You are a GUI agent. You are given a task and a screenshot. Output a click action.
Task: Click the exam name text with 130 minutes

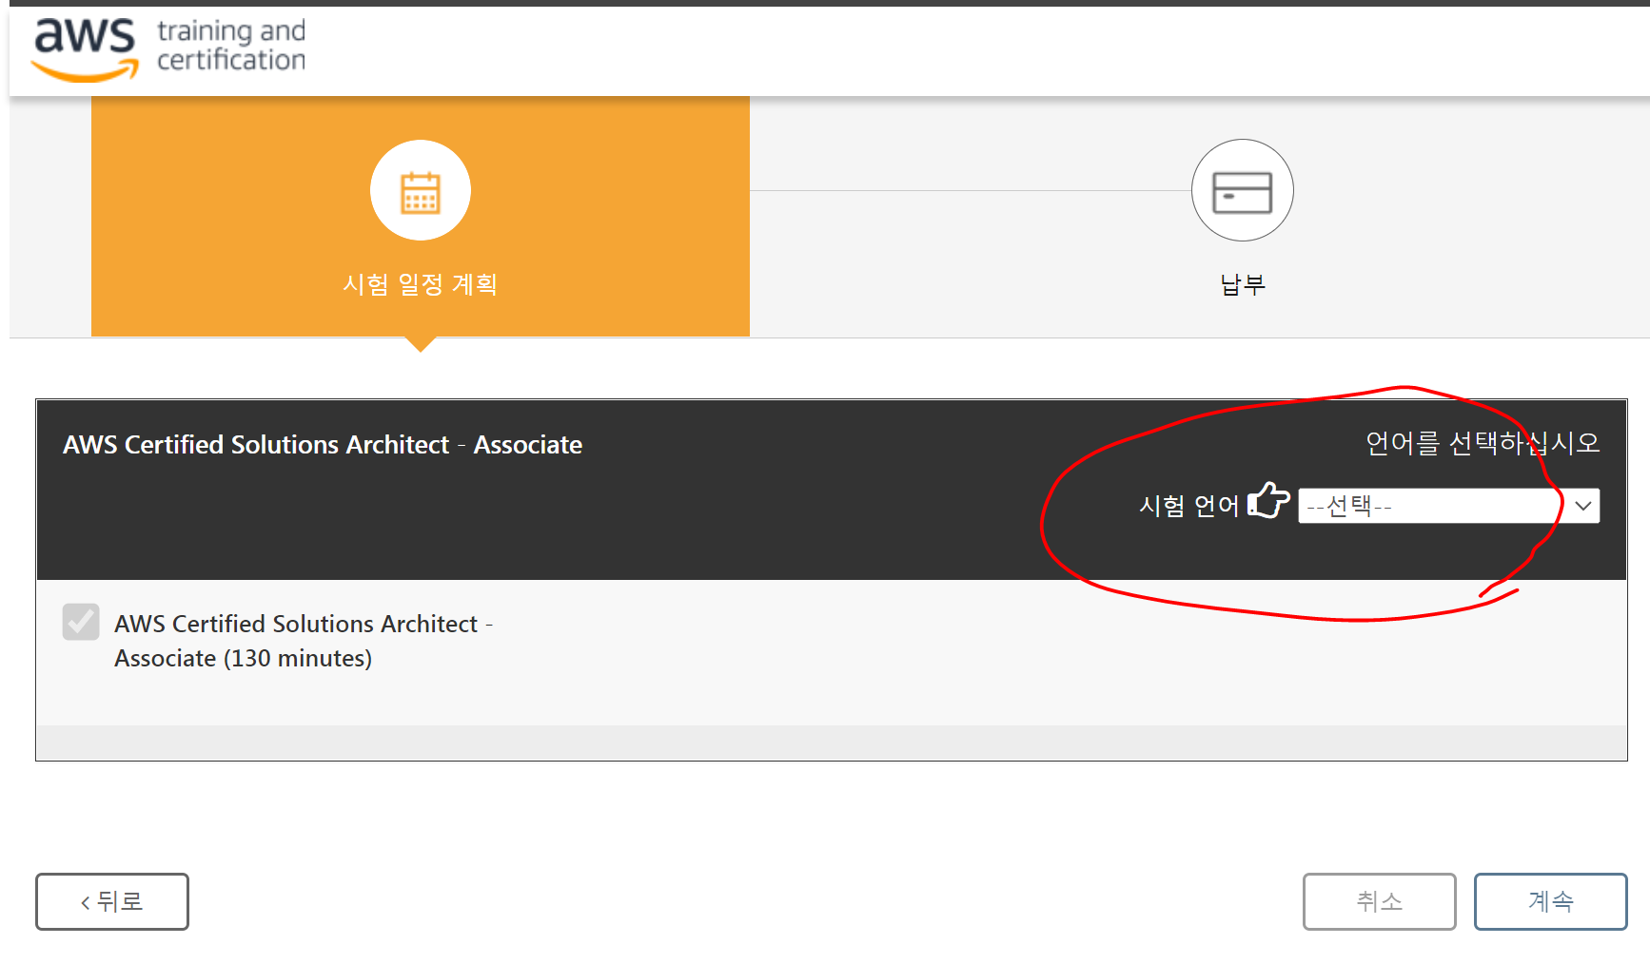point(304,641)
